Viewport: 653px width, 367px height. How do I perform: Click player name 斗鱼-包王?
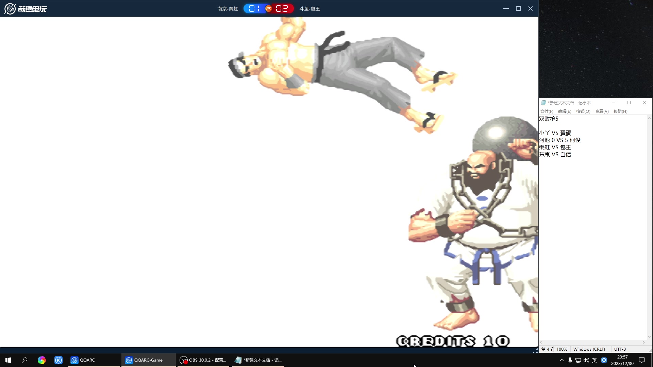pos(309,9)
